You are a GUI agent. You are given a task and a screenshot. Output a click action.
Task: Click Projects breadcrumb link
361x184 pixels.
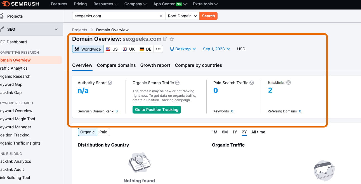pos(80,30)
